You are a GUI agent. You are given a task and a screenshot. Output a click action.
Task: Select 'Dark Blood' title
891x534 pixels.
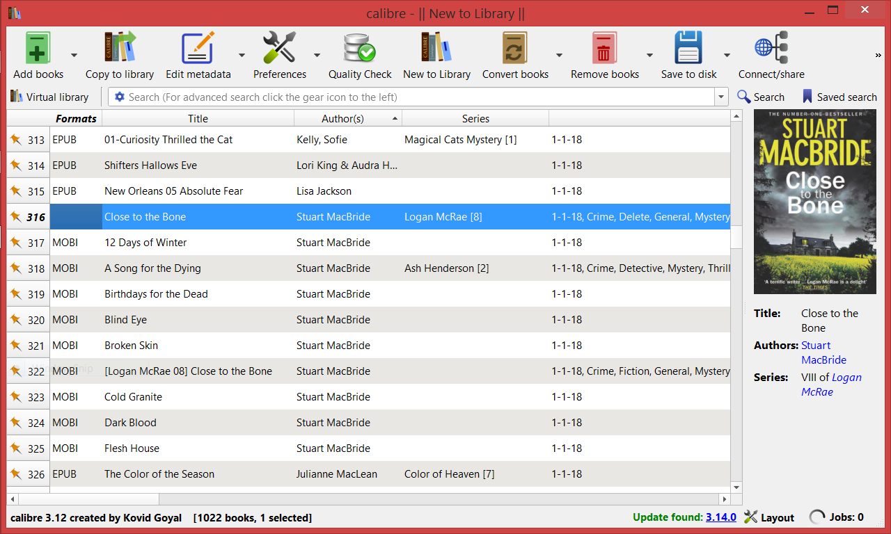[130, 423]
